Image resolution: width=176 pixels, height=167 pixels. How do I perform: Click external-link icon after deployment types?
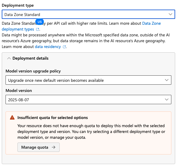(38, 29)
